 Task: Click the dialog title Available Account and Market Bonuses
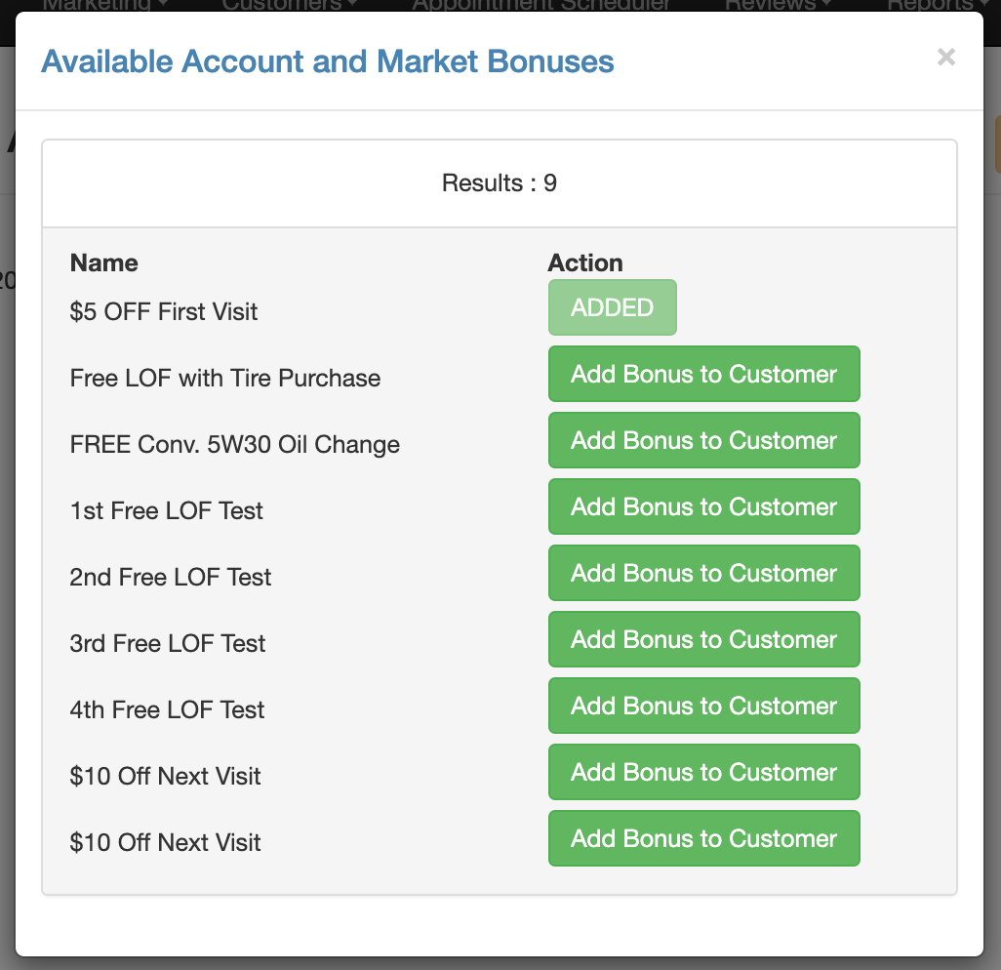(x=328, y=61)
